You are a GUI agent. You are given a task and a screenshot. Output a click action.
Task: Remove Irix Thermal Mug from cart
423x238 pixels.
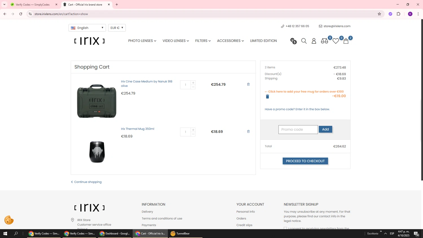click(248, 131)
